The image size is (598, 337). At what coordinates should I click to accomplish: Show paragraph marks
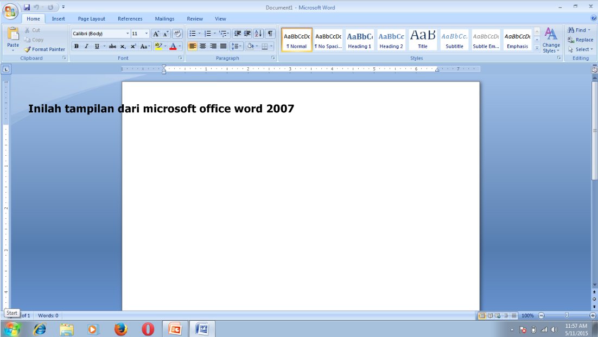(270, 34)
